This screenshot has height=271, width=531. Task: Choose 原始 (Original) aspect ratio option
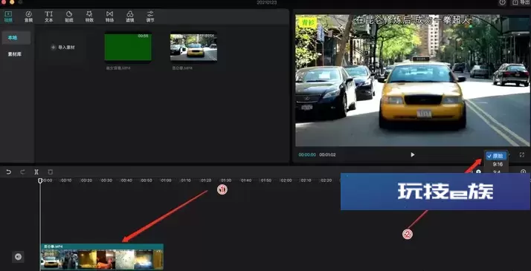(496, 156)
